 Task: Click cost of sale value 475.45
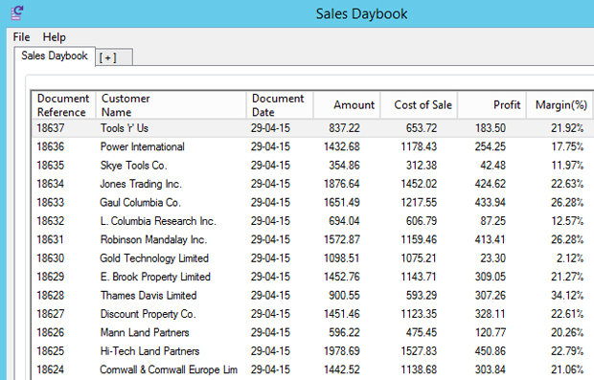tap(422, 332)
